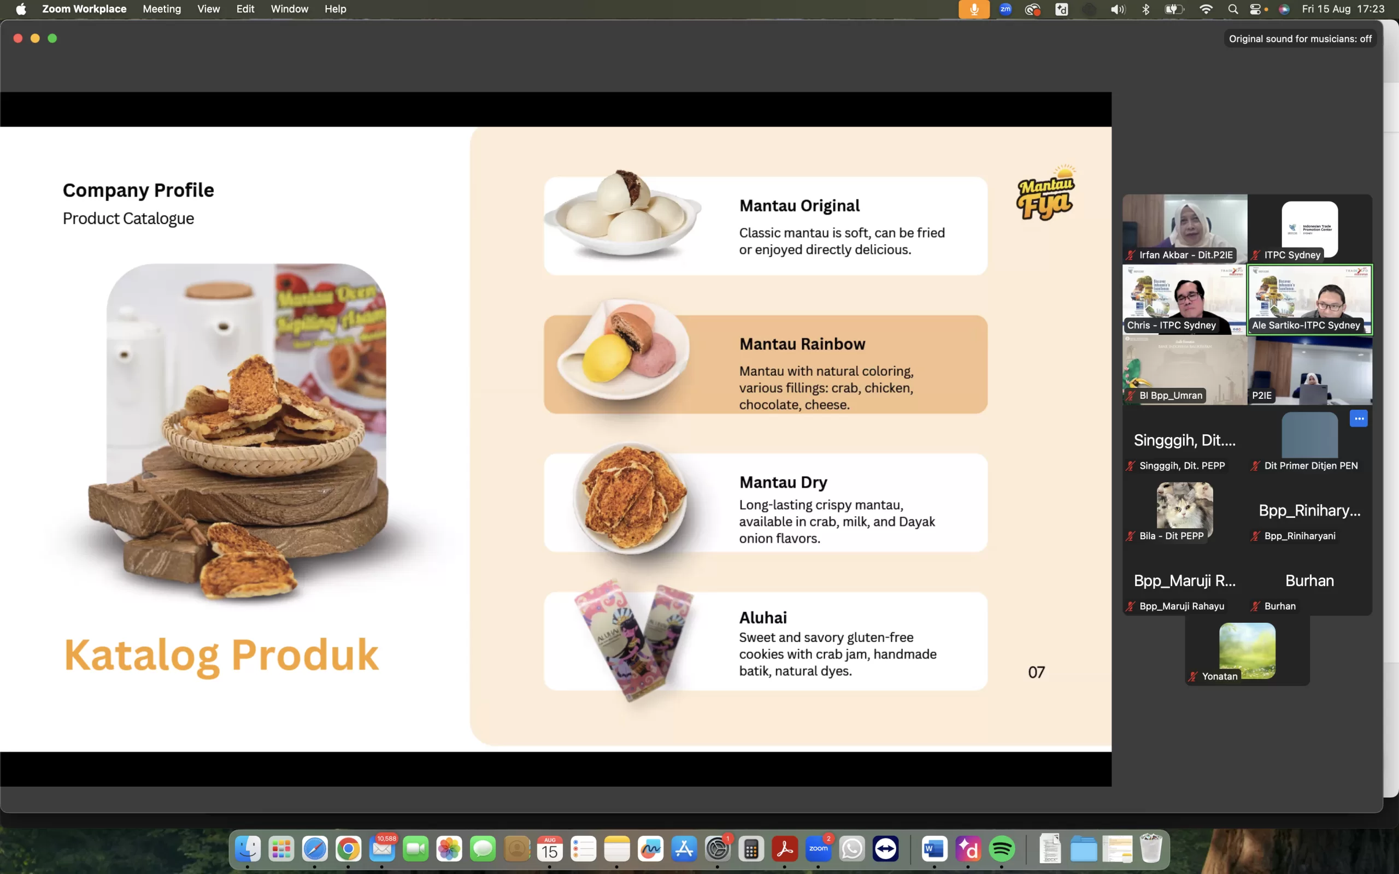
Task: Click the orange microphone menu bar icon
Action: click(x=973, y=9)
